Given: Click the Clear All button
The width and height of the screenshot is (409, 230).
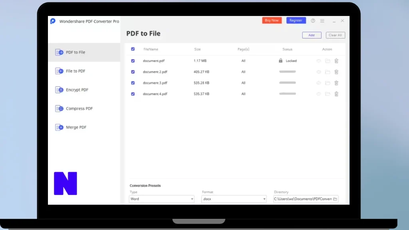Looking at the screenshot, I should (335, 35).
